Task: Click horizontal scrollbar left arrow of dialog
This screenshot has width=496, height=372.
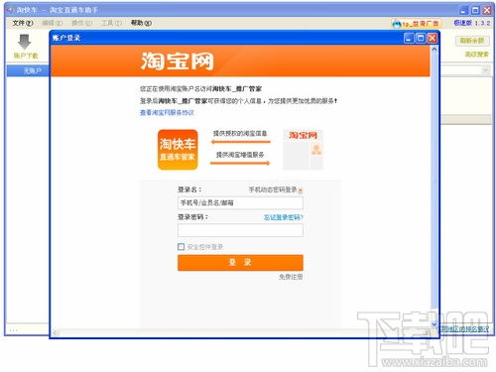Action: pyautogui.click(x=56, y=332)
